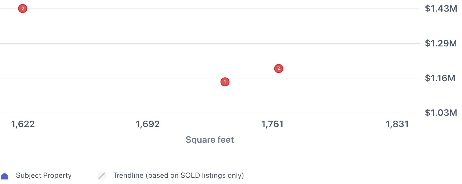
Task: Click the Square feet axis title
Action: click(209, 140)
